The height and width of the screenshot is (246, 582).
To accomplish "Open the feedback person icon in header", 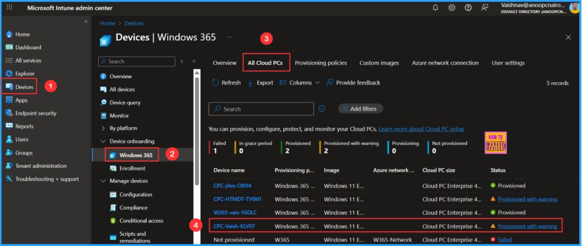I will [484, 7].
